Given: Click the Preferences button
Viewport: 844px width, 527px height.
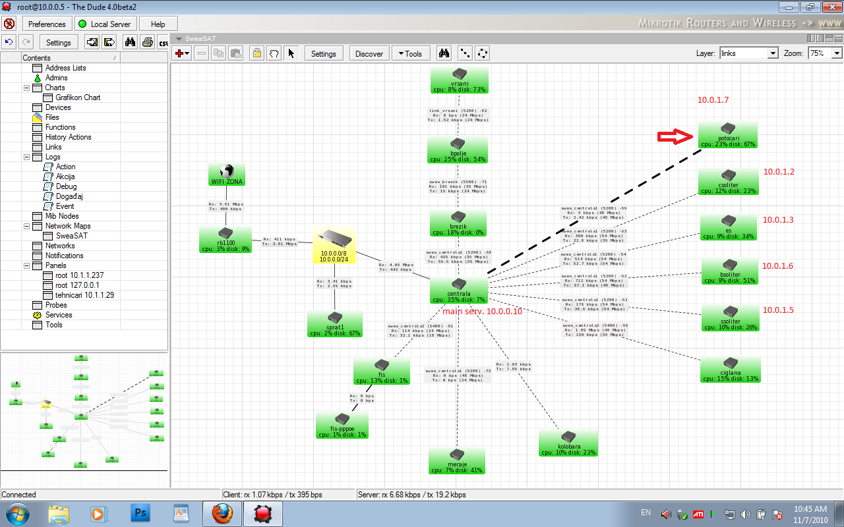Looking at the screenshot, I should tap(47, 23).
